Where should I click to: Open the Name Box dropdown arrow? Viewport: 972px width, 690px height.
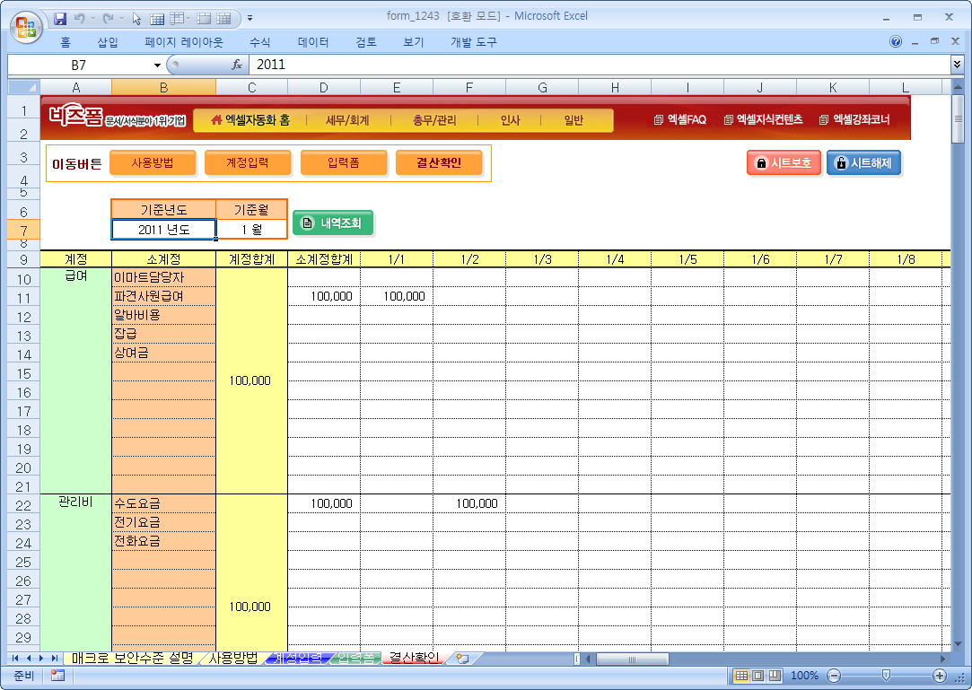tap(158, 65)
